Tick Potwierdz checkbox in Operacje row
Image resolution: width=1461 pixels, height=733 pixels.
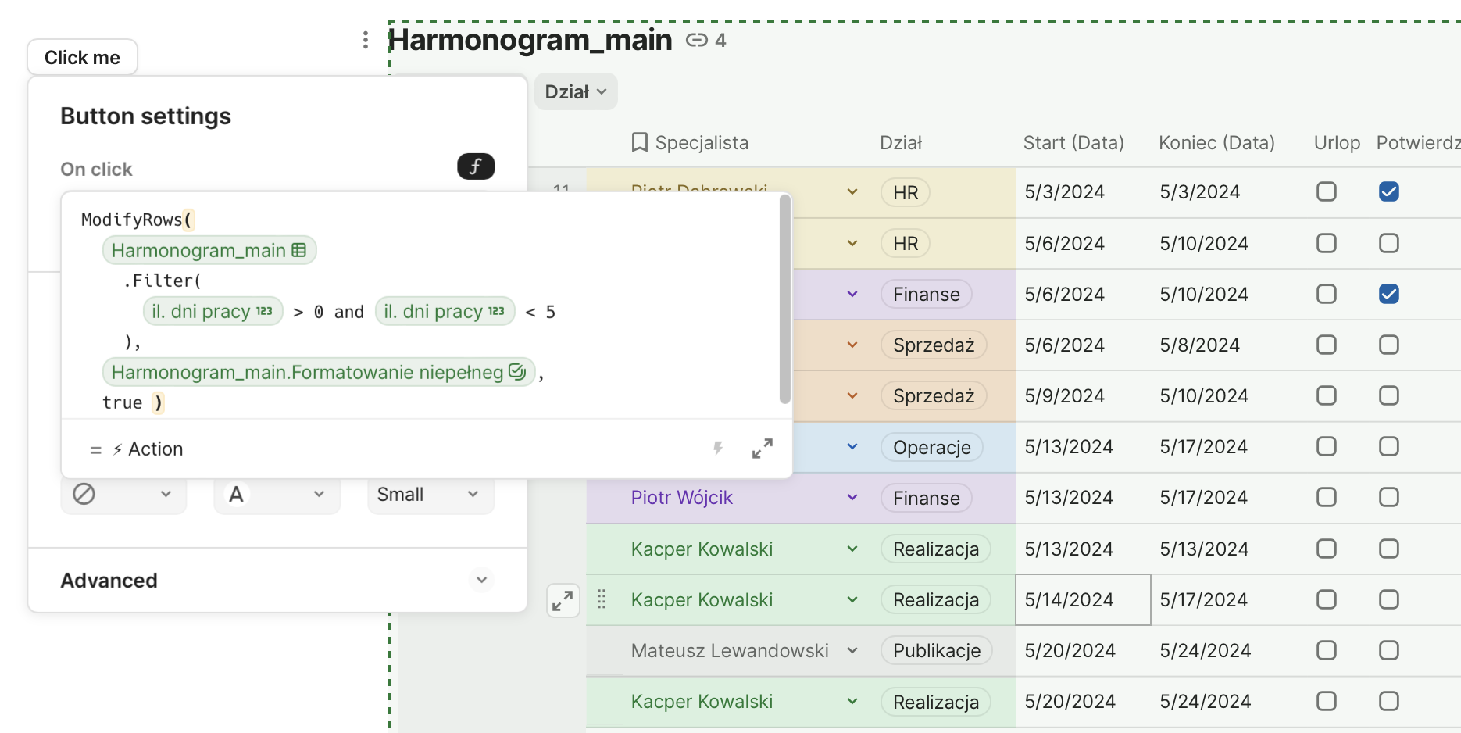tap(1388, 447)
